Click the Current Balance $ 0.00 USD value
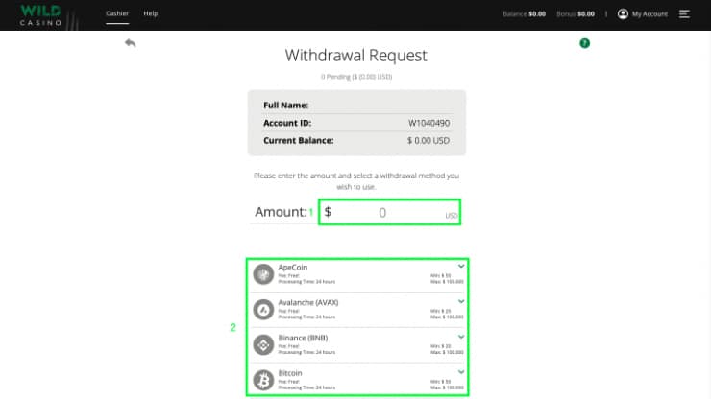 (x=429, y=140)
